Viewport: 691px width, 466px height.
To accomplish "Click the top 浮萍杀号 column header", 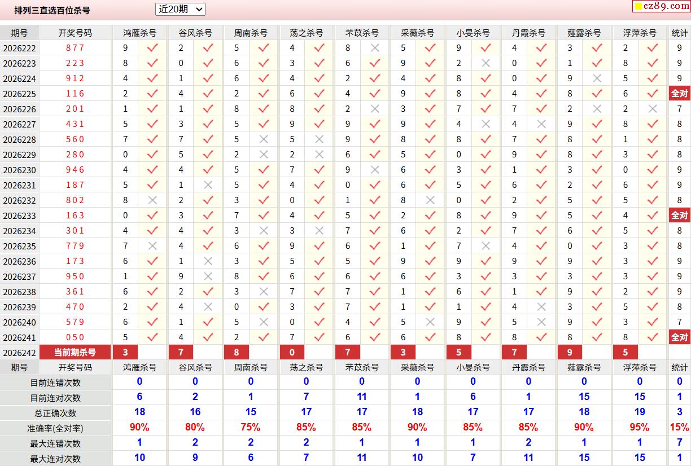I will tap(640, 33).
